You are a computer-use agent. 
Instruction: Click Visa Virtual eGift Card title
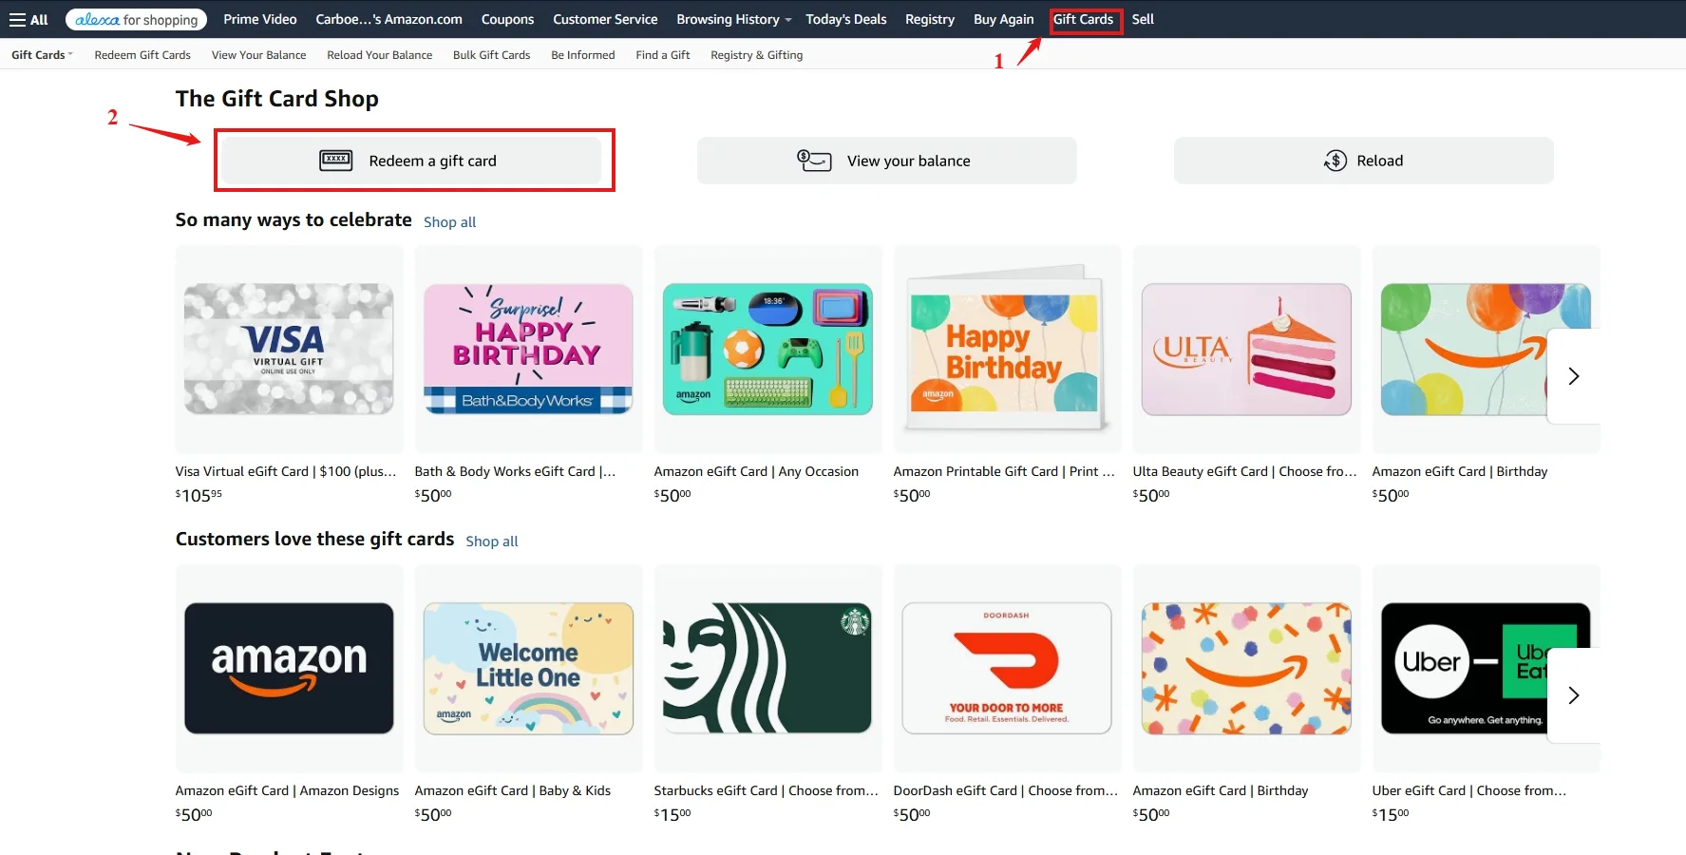[286, 471]
